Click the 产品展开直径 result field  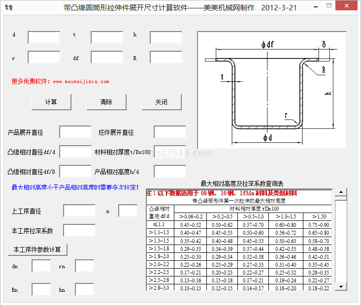pyautogui.click(x=75, y=132)
